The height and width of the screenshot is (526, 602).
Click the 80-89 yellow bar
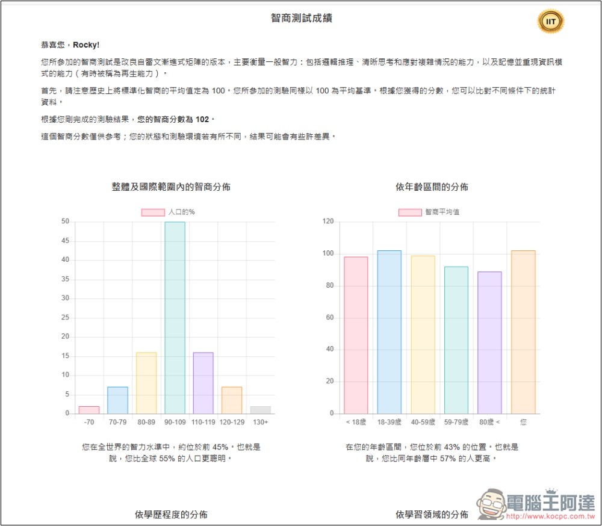pos(146,383)
